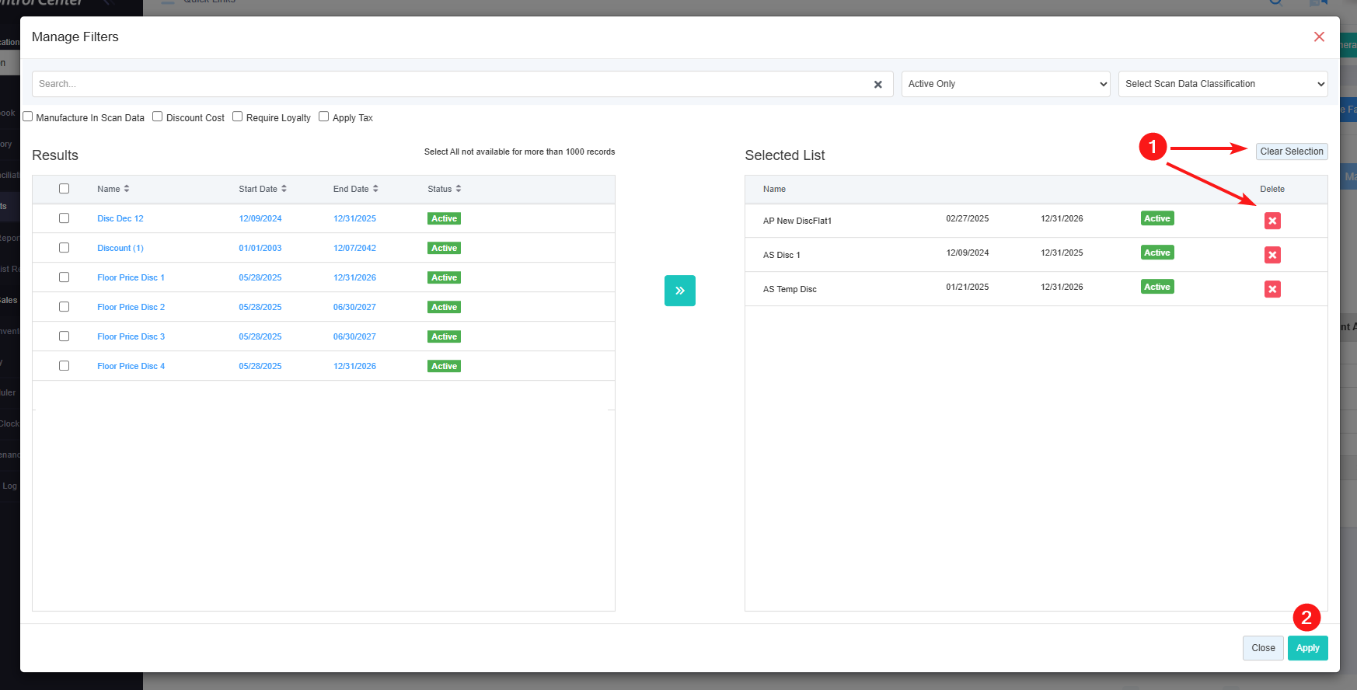
Task: Enable Manufacture In Scan Data checkbox
Action: tap(28, 117)
